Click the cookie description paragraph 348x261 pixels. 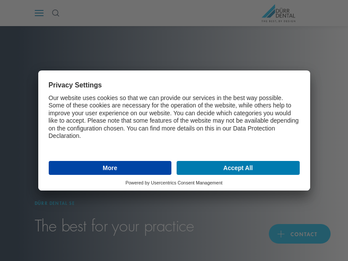coord(174,117)
